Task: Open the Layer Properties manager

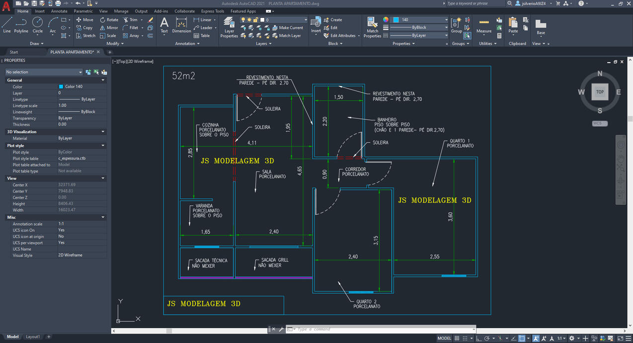Action: (x=229, y=27)
